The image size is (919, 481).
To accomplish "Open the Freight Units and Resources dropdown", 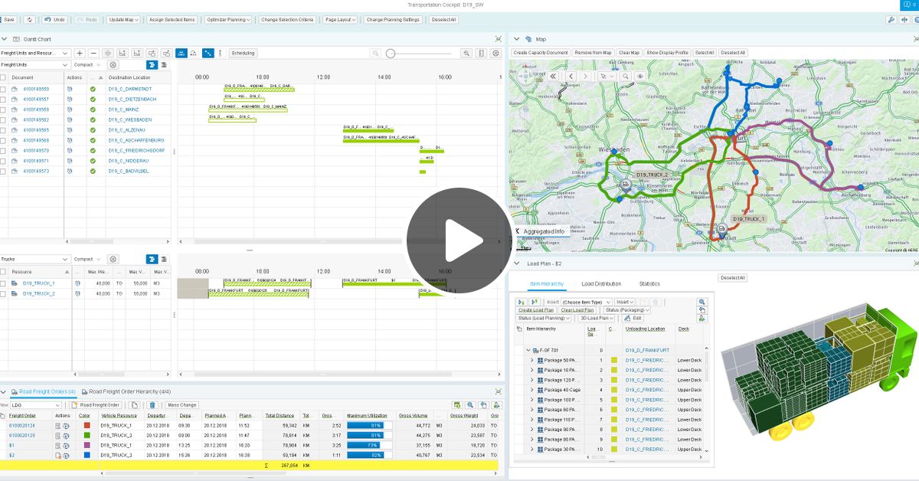I will 34,53.
